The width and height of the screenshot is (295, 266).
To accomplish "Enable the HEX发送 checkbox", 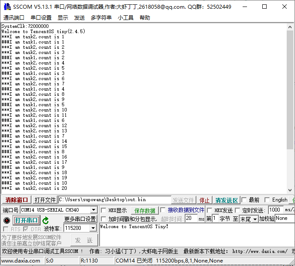I will (209, 210).
